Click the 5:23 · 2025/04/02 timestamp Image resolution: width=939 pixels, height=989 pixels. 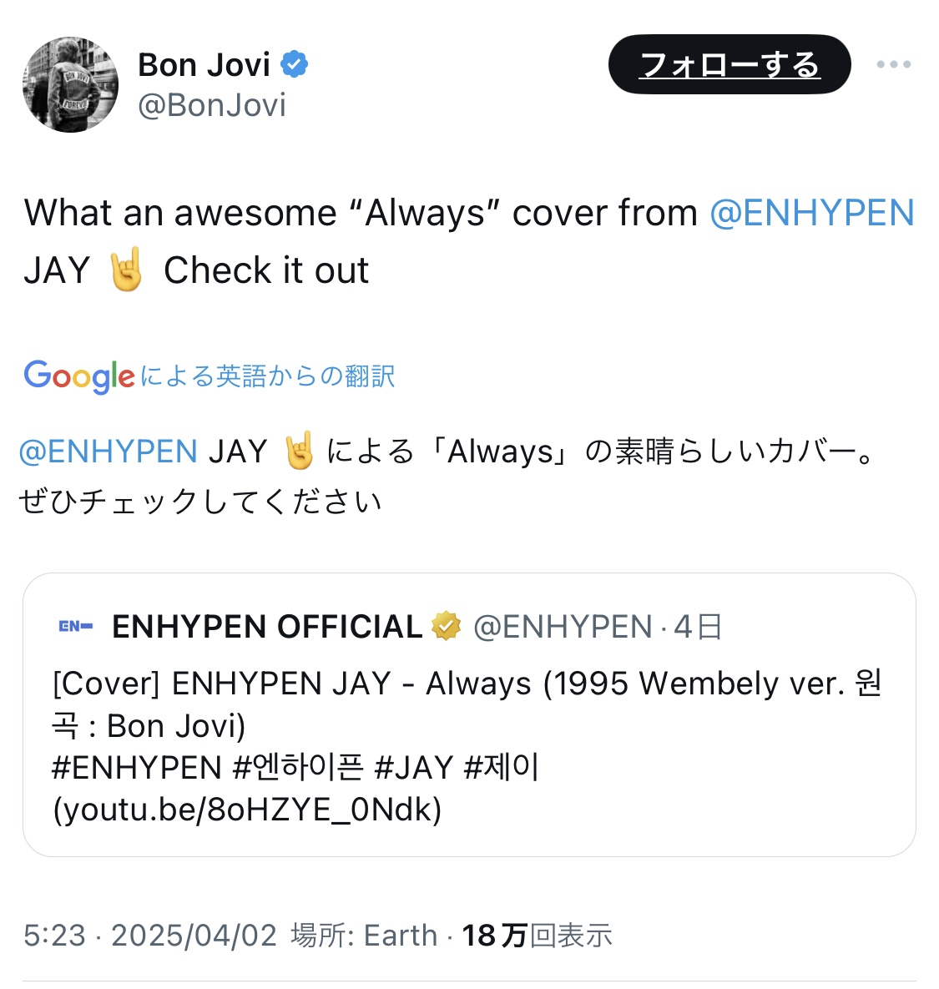pyautogui.click(x=150, y=935)
